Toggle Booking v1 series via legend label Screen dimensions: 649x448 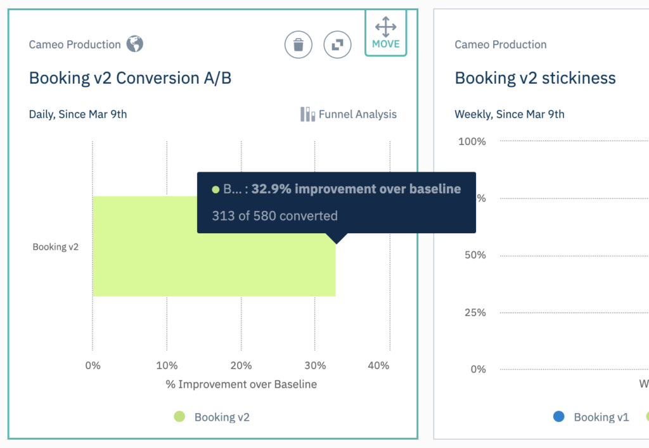click(601, 417)
